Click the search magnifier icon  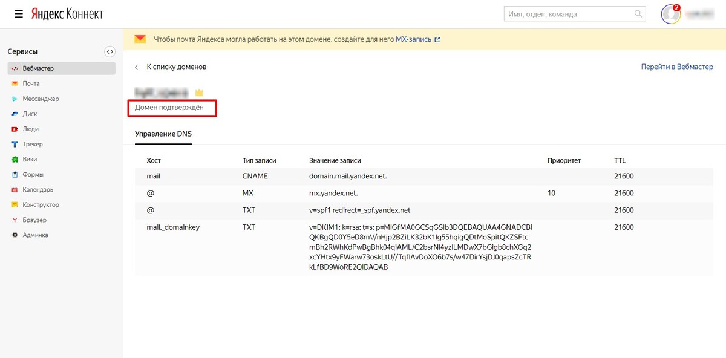[638, 14]
